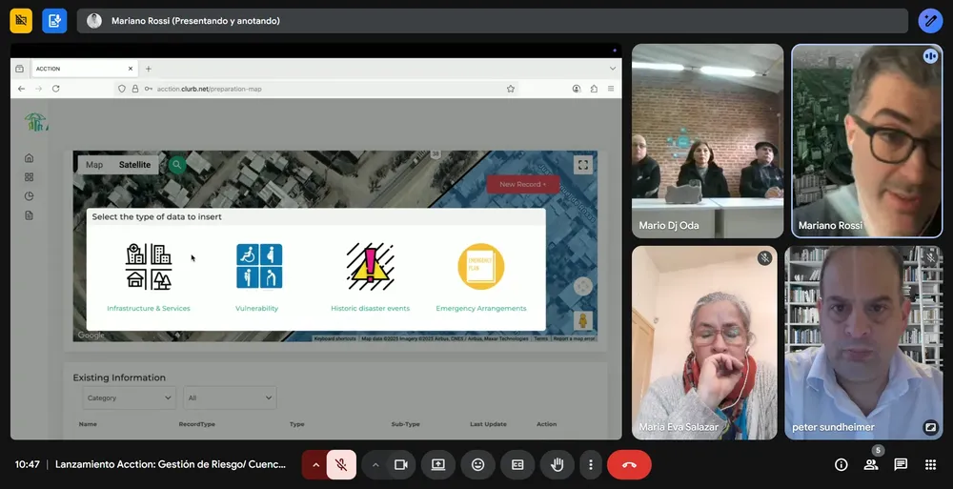
Task: Toggle the camera on or off
Action: pos(401,465)
